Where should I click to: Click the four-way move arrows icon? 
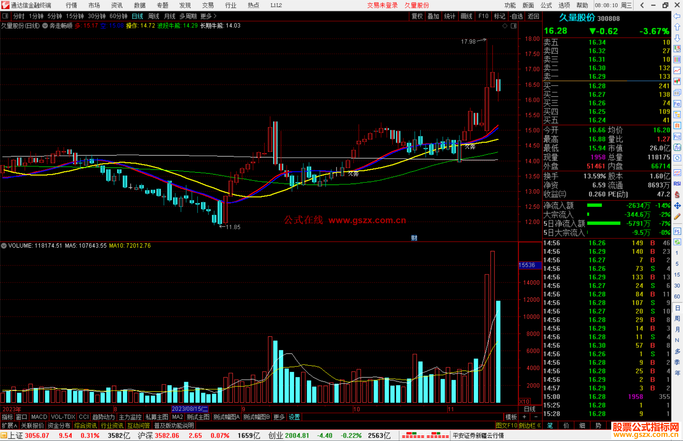click(677, 206)
